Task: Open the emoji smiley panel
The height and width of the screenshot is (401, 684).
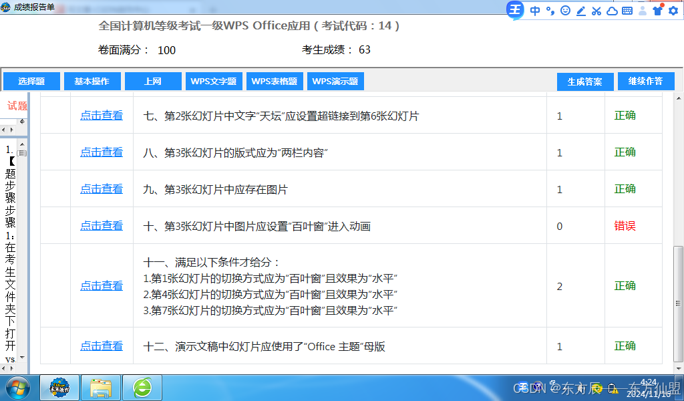Action: coord(565,11)
